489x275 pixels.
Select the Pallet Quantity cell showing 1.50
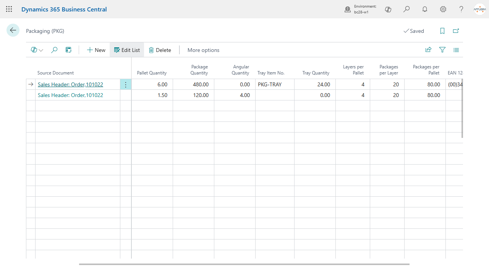152,95
